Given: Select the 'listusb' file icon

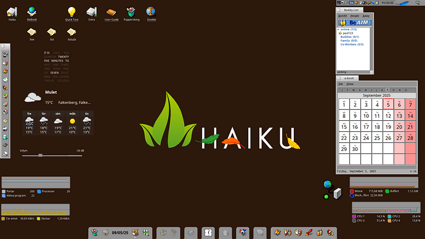Looking at the screenshot, I should point(71,32).
